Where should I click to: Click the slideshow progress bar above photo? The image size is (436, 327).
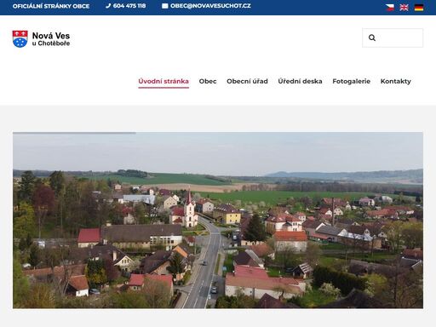tap(74, 133)
